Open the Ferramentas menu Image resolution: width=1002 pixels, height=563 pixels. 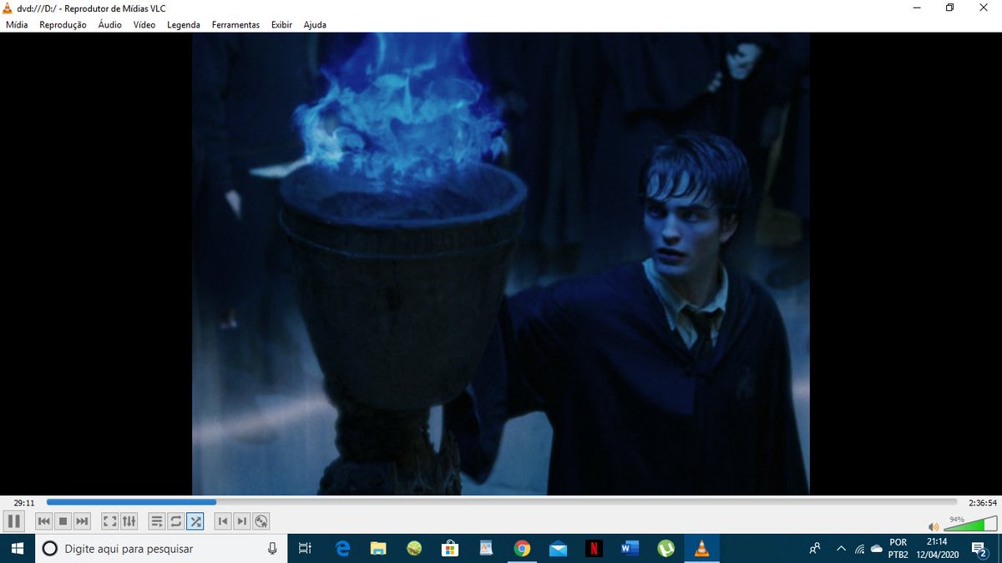(x=235, y=25)
